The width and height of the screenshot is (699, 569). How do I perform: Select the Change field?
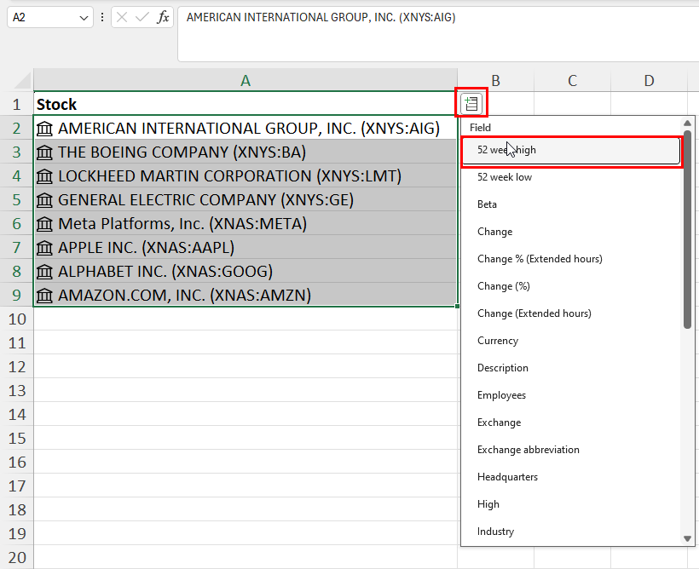(x=572, y=232)
